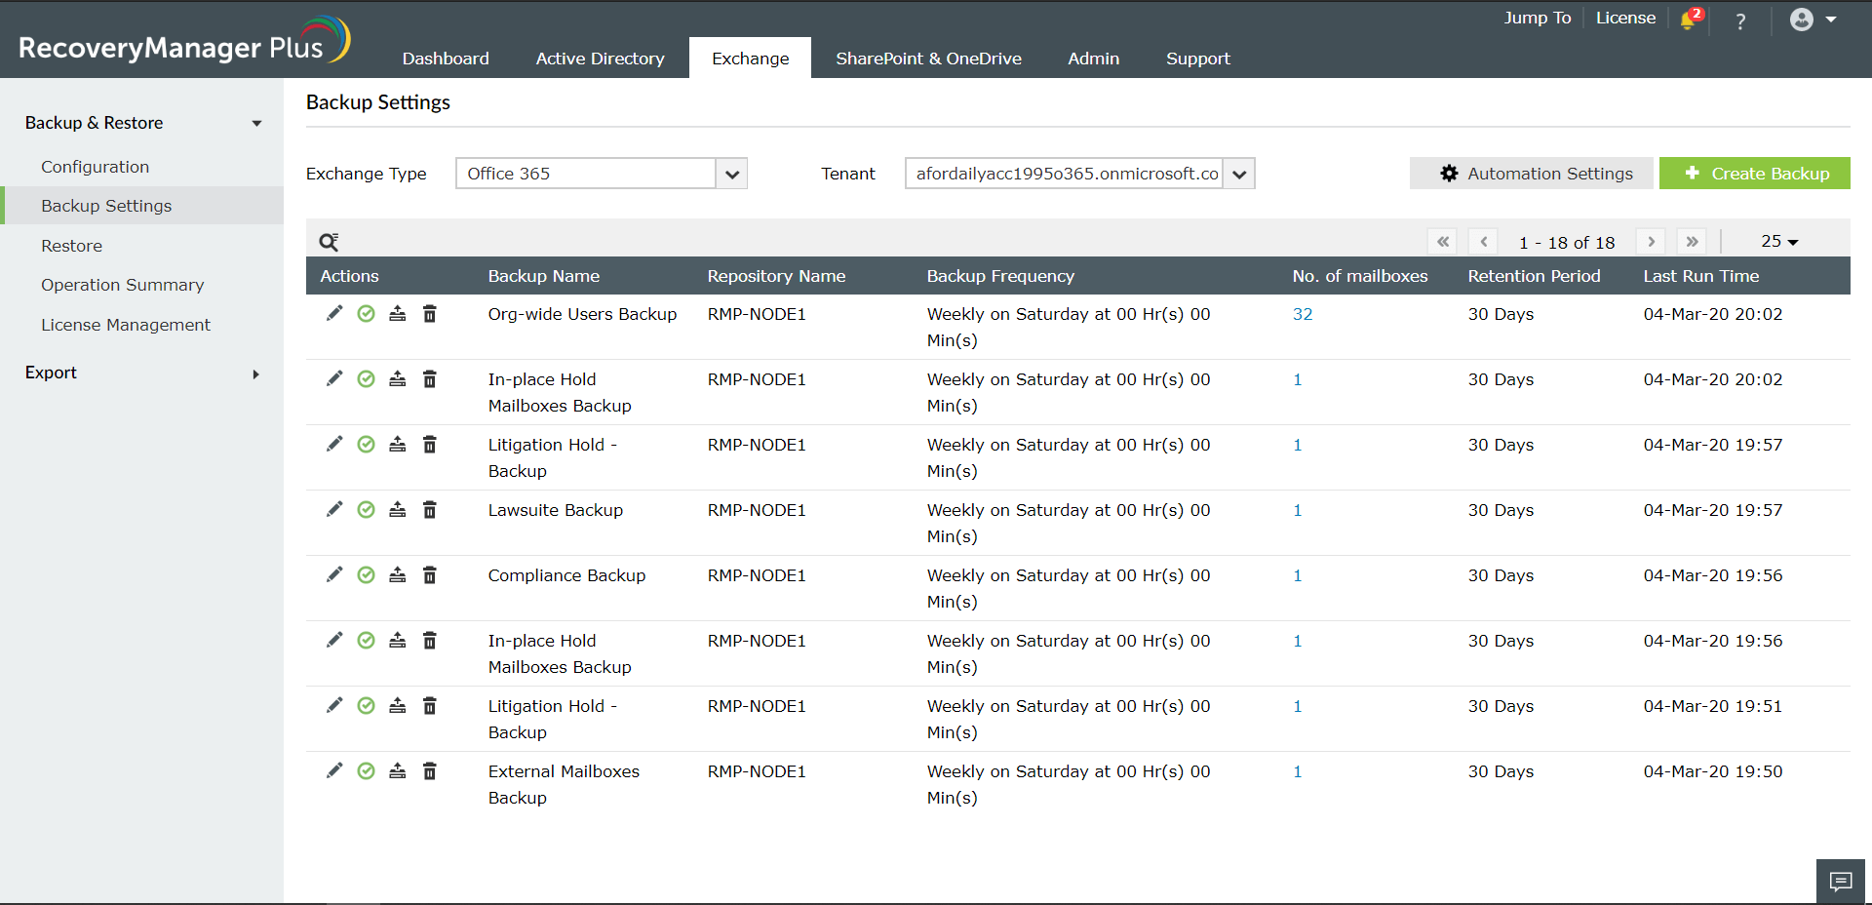Switch to the Active Directory tab
The width and height of the screenshot is (1872, 905).
600,59
